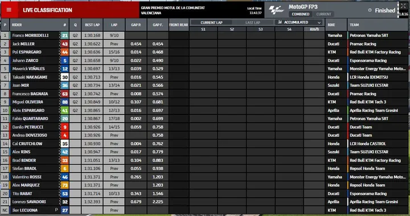410x216 pixels.
Task: Select rider Valentino ROSSI
Action: (x=27, y=177)
